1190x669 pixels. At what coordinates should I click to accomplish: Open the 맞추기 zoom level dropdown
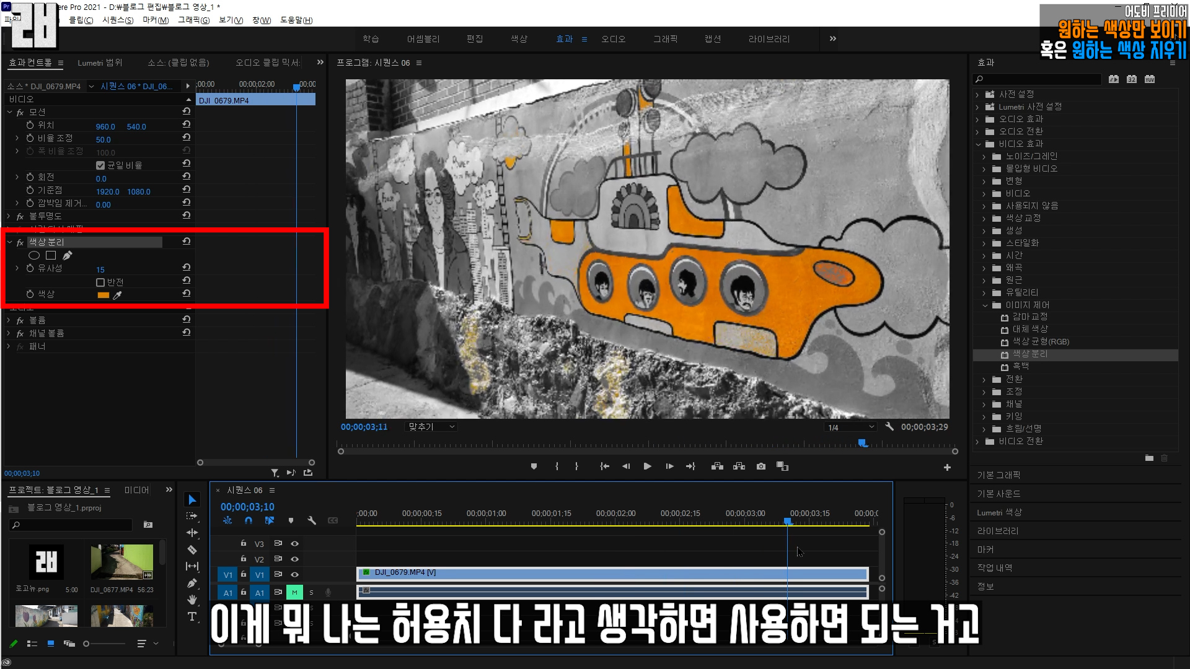coord(431,427)
